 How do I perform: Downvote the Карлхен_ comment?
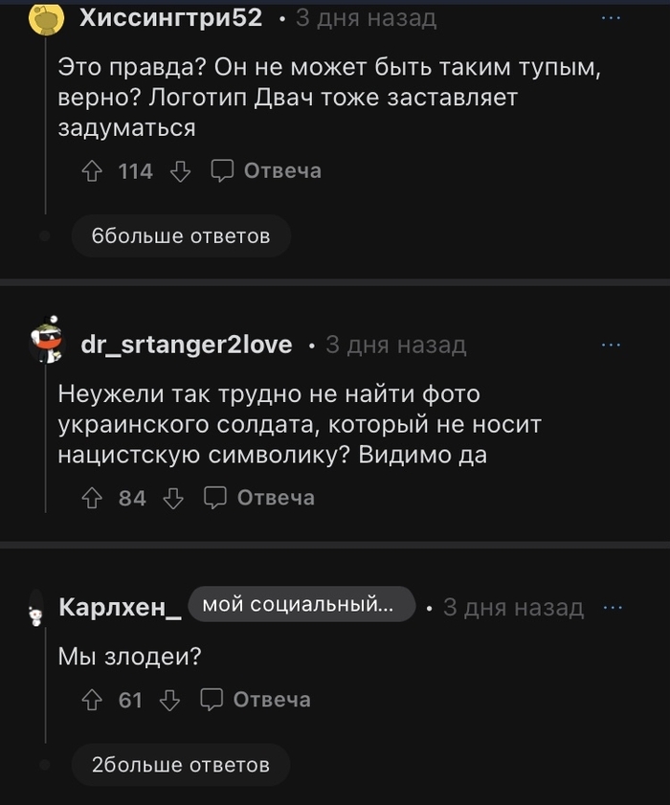pos(169,700)
